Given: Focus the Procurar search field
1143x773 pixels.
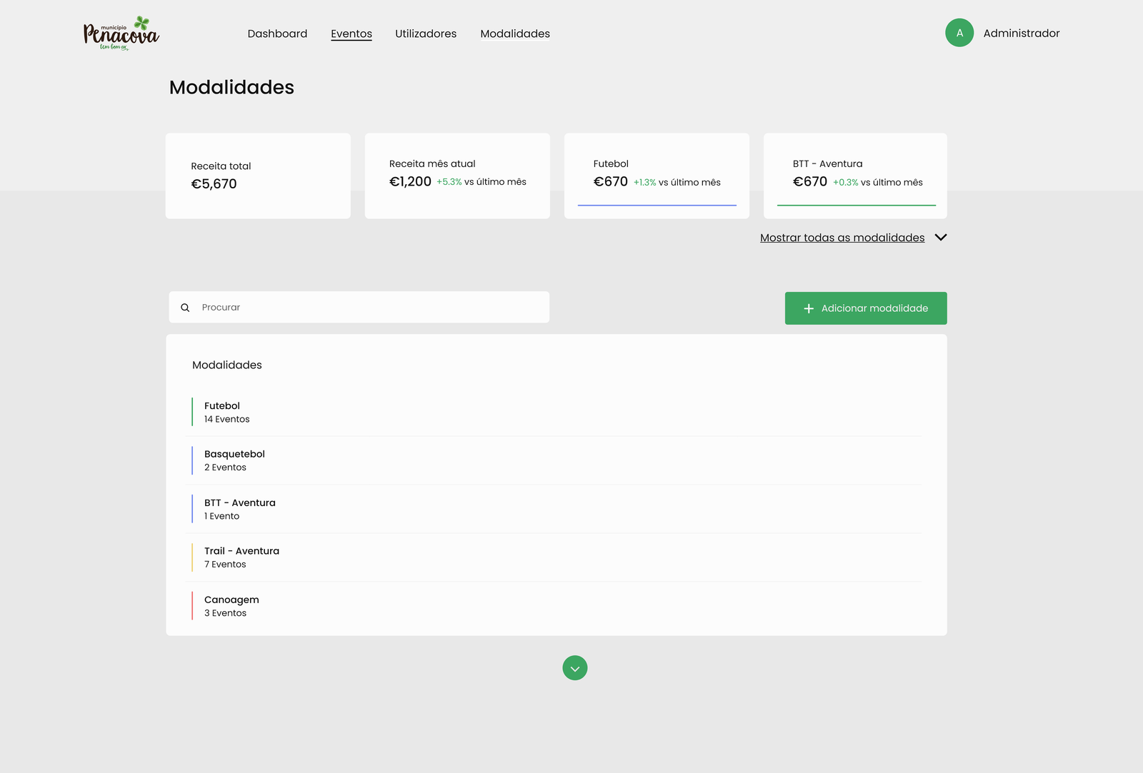Looking at the screenshot, I should [371, 308].
